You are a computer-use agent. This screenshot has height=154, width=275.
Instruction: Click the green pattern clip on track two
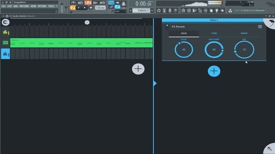click(81, 43)
